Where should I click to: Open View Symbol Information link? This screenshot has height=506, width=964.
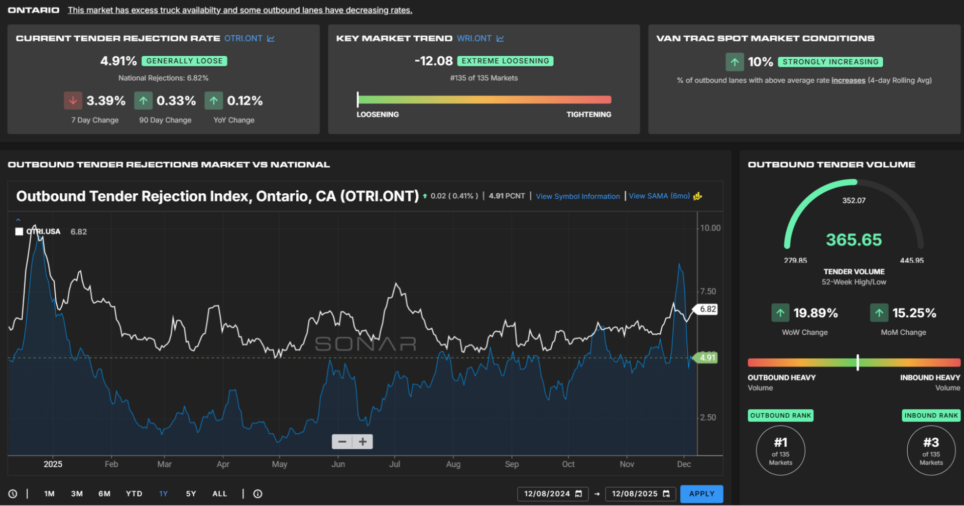[x=577, y=196]
